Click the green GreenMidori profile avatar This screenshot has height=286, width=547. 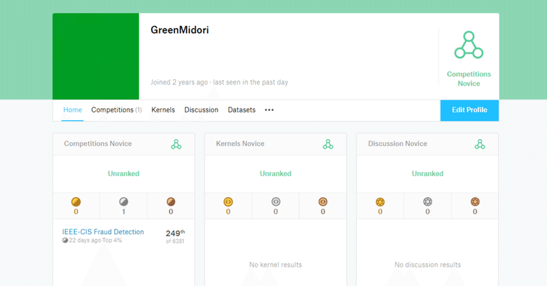[x=96, y=57]
